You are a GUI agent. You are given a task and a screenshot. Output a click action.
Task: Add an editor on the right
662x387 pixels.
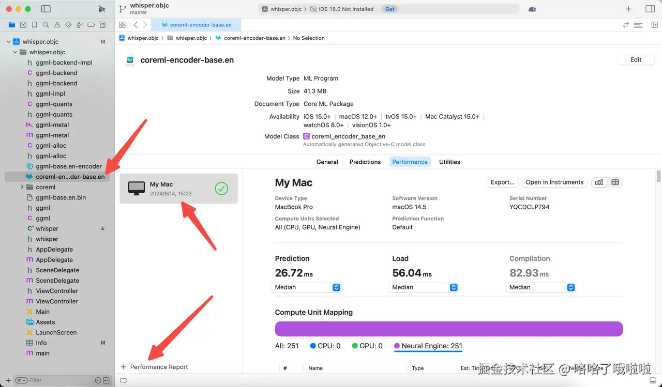pos(654,25)
